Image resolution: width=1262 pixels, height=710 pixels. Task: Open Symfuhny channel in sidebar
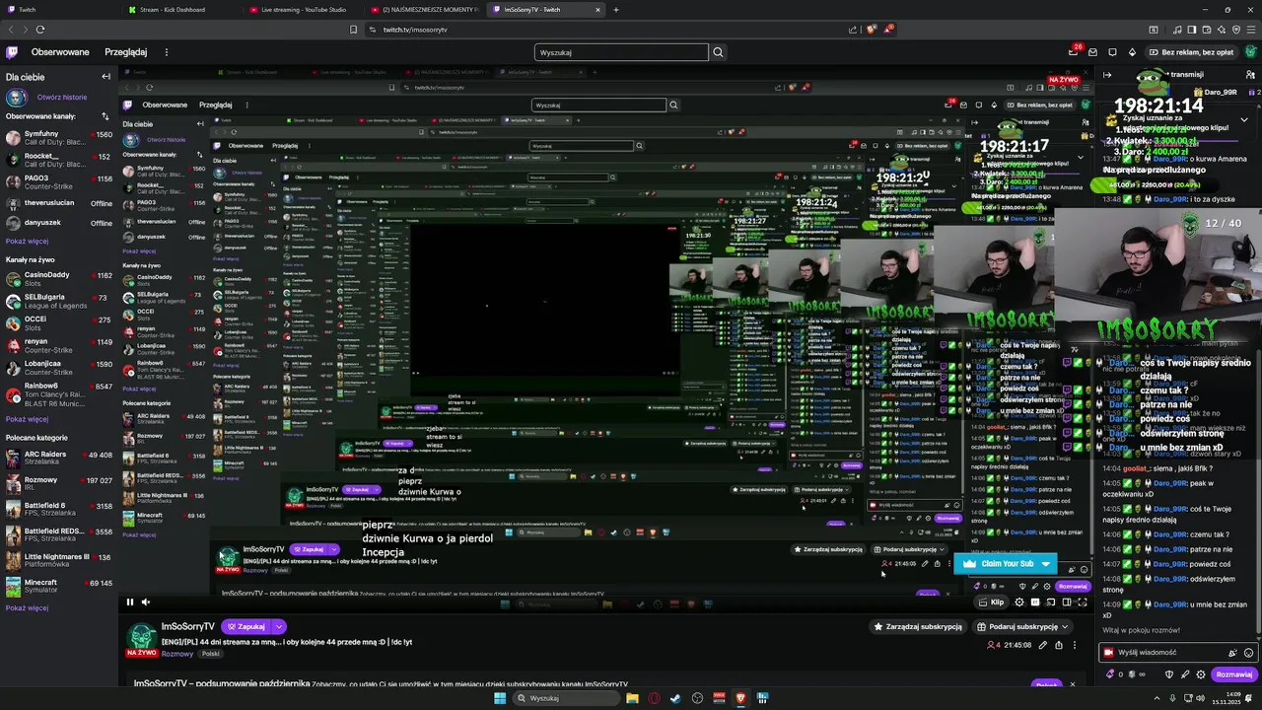click(59, 138)
